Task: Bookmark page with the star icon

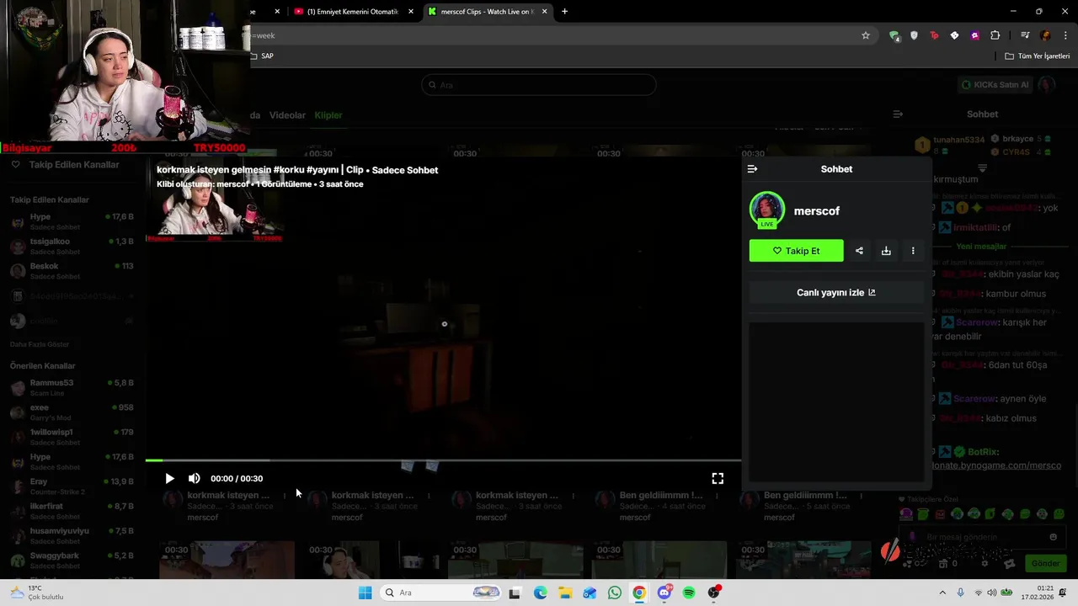Action: pos(865,35)
